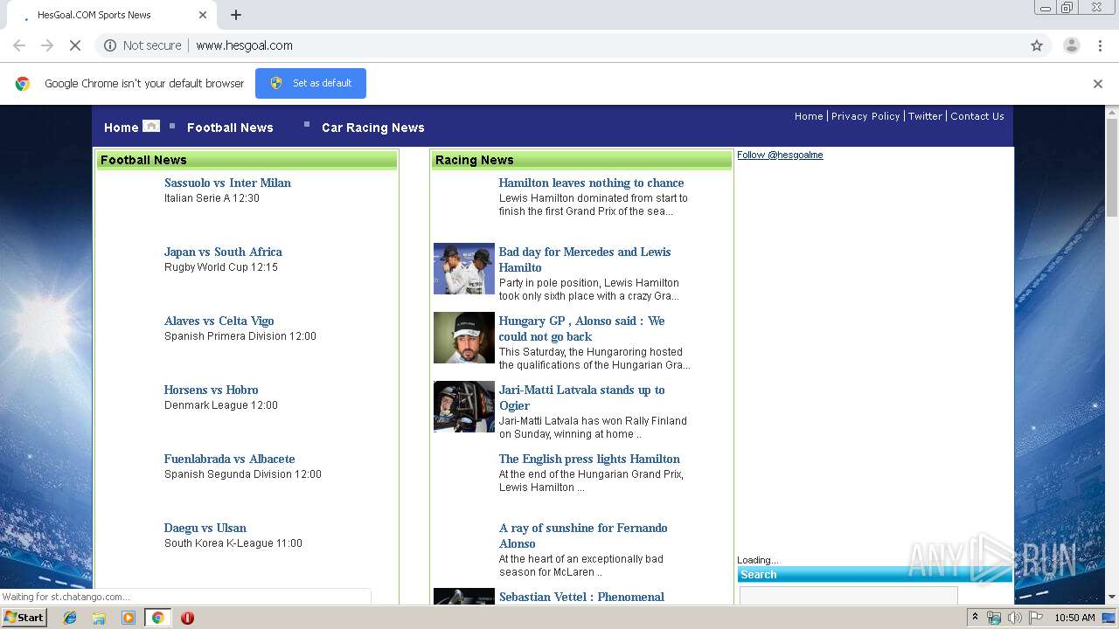Click the scrollbar up arrow

(1112, 112)
